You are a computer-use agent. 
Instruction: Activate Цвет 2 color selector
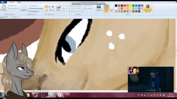point(112,9)
